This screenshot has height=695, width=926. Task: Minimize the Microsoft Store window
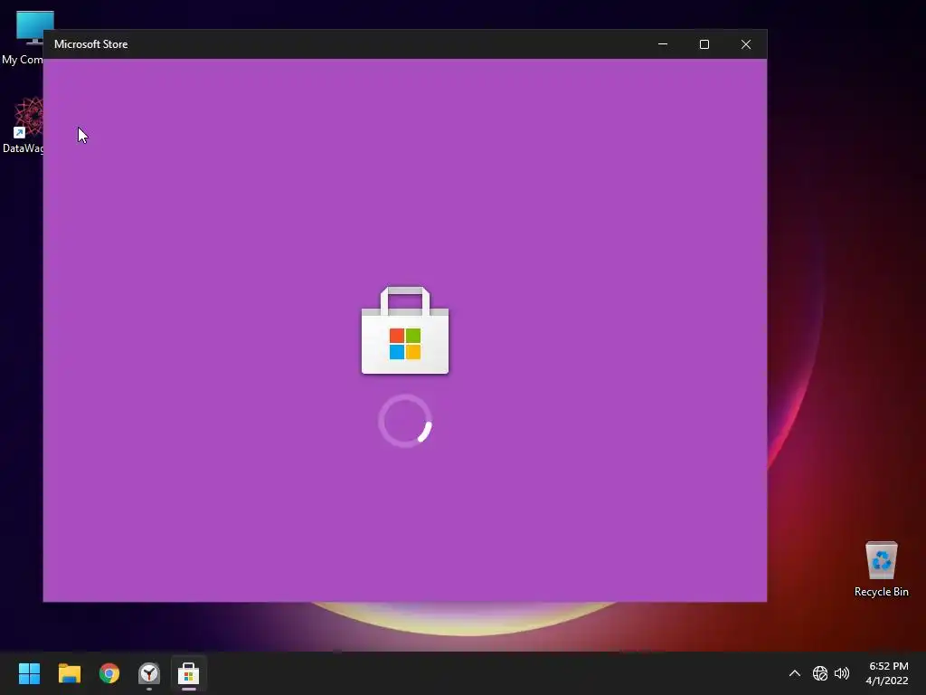663,44
